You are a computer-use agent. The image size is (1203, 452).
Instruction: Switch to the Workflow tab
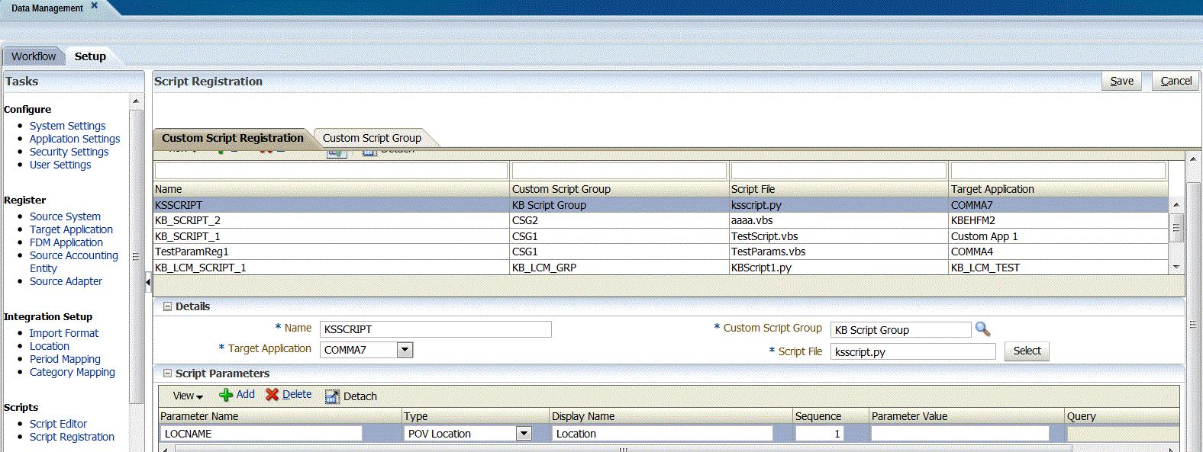[34, 56]
